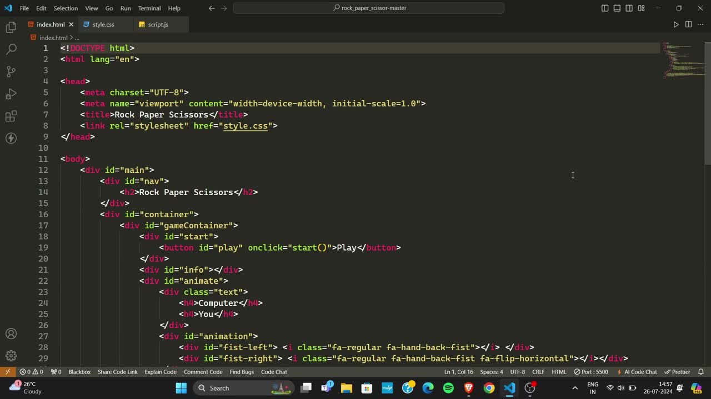
Task: Show errors and warnings in status bar
Action: coord(31,372)
